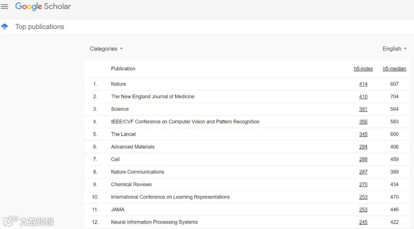Click the Top publications heading

point(39,27)
